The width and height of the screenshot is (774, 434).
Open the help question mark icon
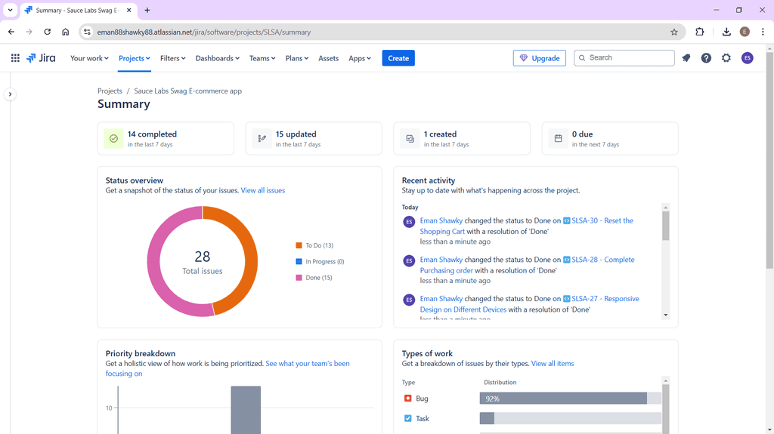click(x=707, y=58)
